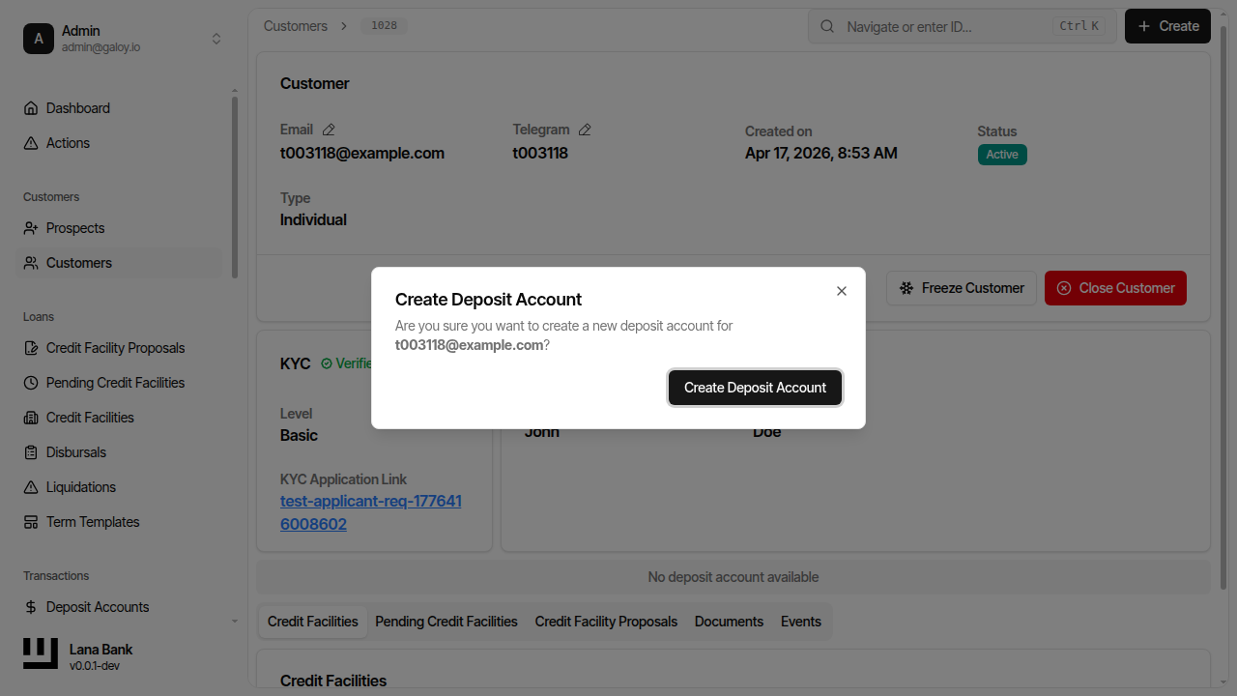Open customer ID 1028 breadcrumb dropdown

click(x=384, y=26)
